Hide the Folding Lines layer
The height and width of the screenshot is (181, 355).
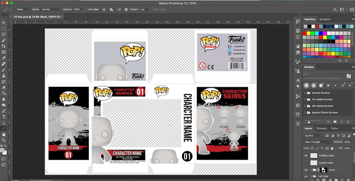[x=306, y=155]
